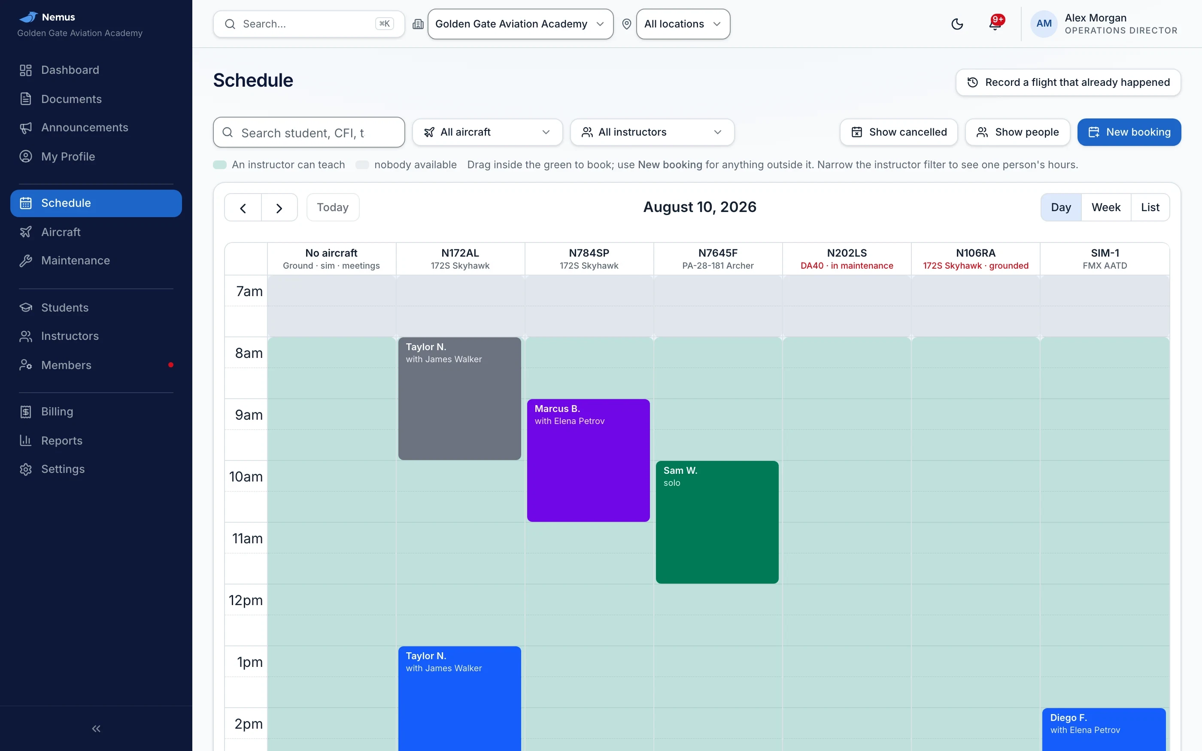Click the top Search... field
1202x751 pixels.
pyautogui.click(x=309, y=24)
